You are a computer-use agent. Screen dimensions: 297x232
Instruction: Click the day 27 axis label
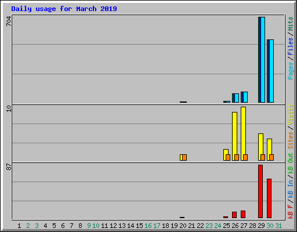click(x=244, y=226)
